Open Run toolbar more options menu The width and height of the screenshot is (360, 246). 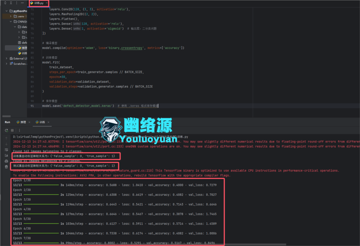pos(20,130)
